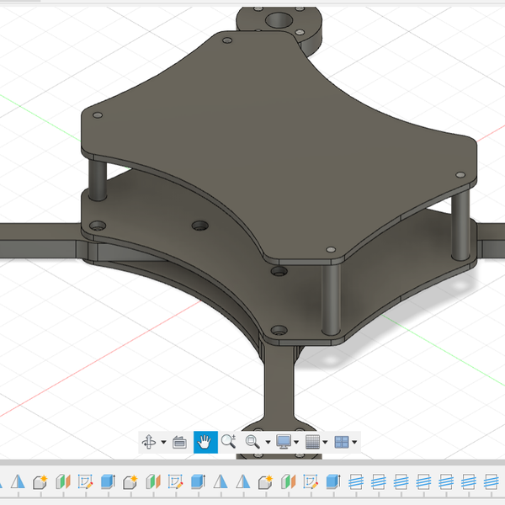Select the second green-orange joint feature in timeline

tap(153, 482)
